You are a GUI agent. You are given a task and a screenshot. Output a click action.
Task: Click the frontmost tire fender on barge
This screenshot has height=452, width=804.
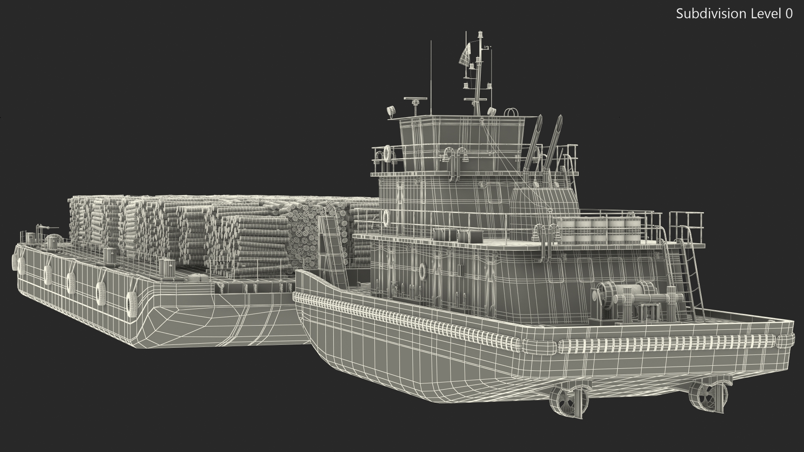click(131, 303)
